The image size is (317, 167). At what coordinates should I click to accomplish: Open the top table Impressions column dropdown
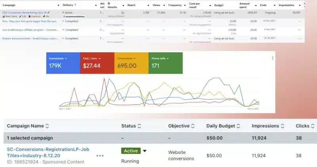tap(300, 6)
